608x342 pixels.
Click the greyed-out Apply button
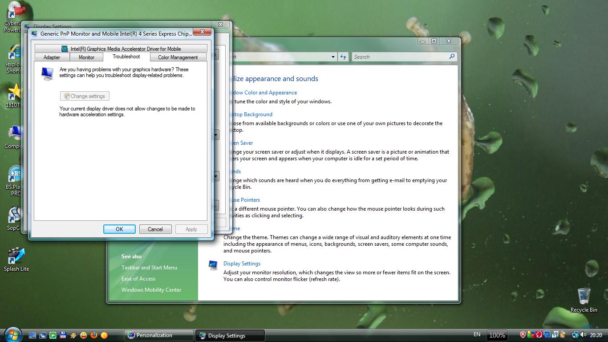click(191, 229)
